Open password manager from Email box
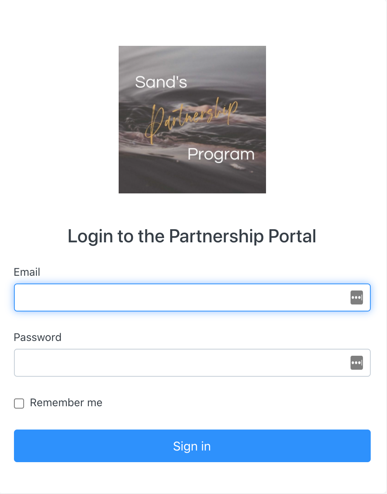 (x=356, y=297)
